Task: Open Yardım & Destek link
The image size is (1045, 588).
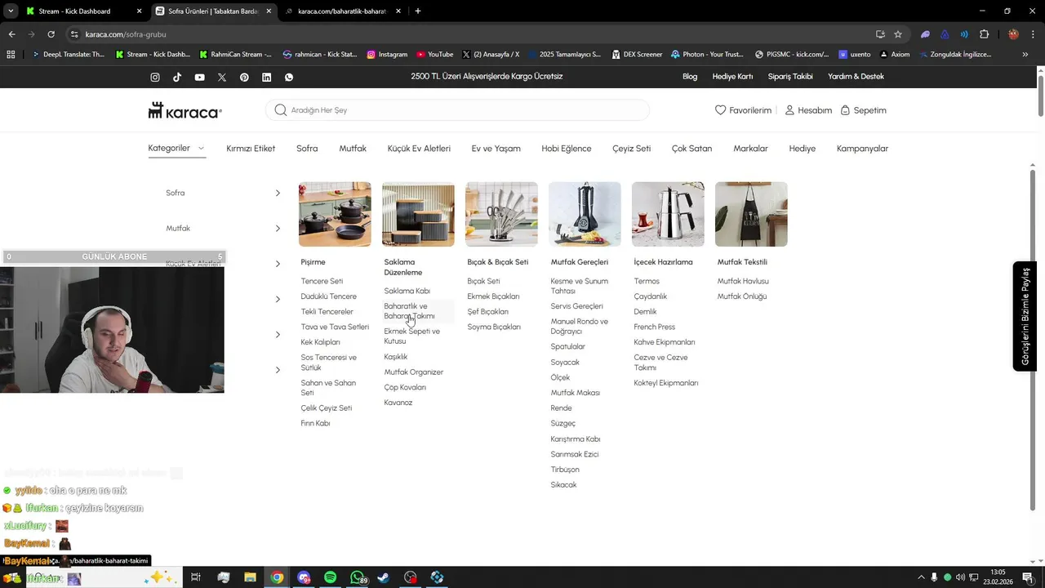Action: click(x=856, y=77)
